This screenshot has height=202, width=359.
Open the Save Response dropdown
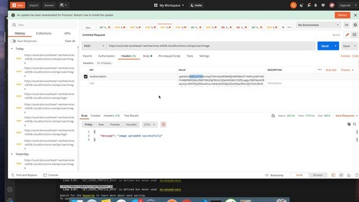tap(347, 116)
